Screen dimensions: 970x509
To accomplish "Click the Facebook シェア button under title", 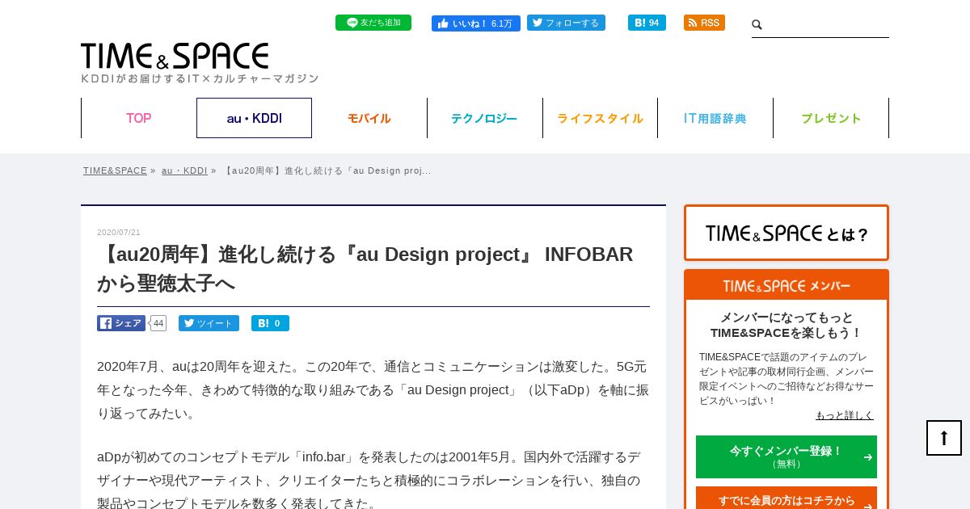I will tap(121, 323).
